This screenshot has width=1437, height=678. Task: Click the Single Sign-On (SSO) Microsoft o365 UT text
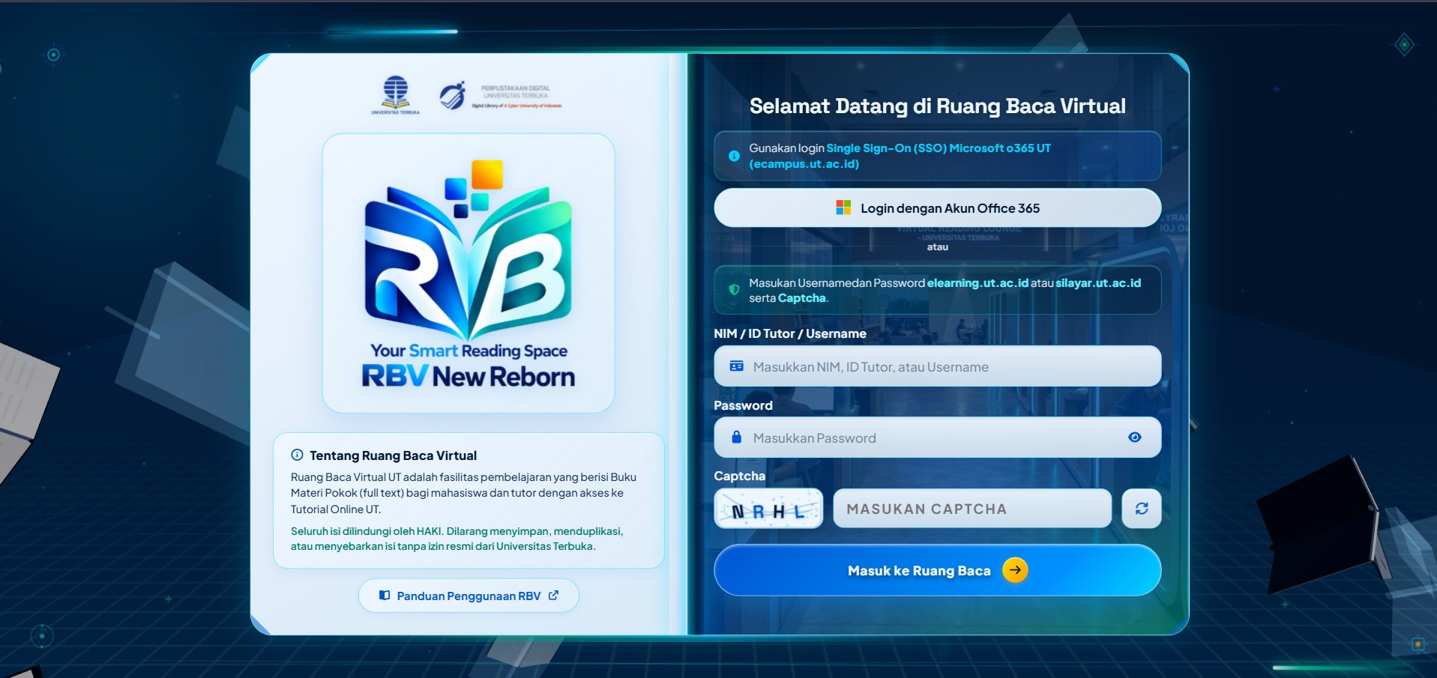tap(939, 148)
